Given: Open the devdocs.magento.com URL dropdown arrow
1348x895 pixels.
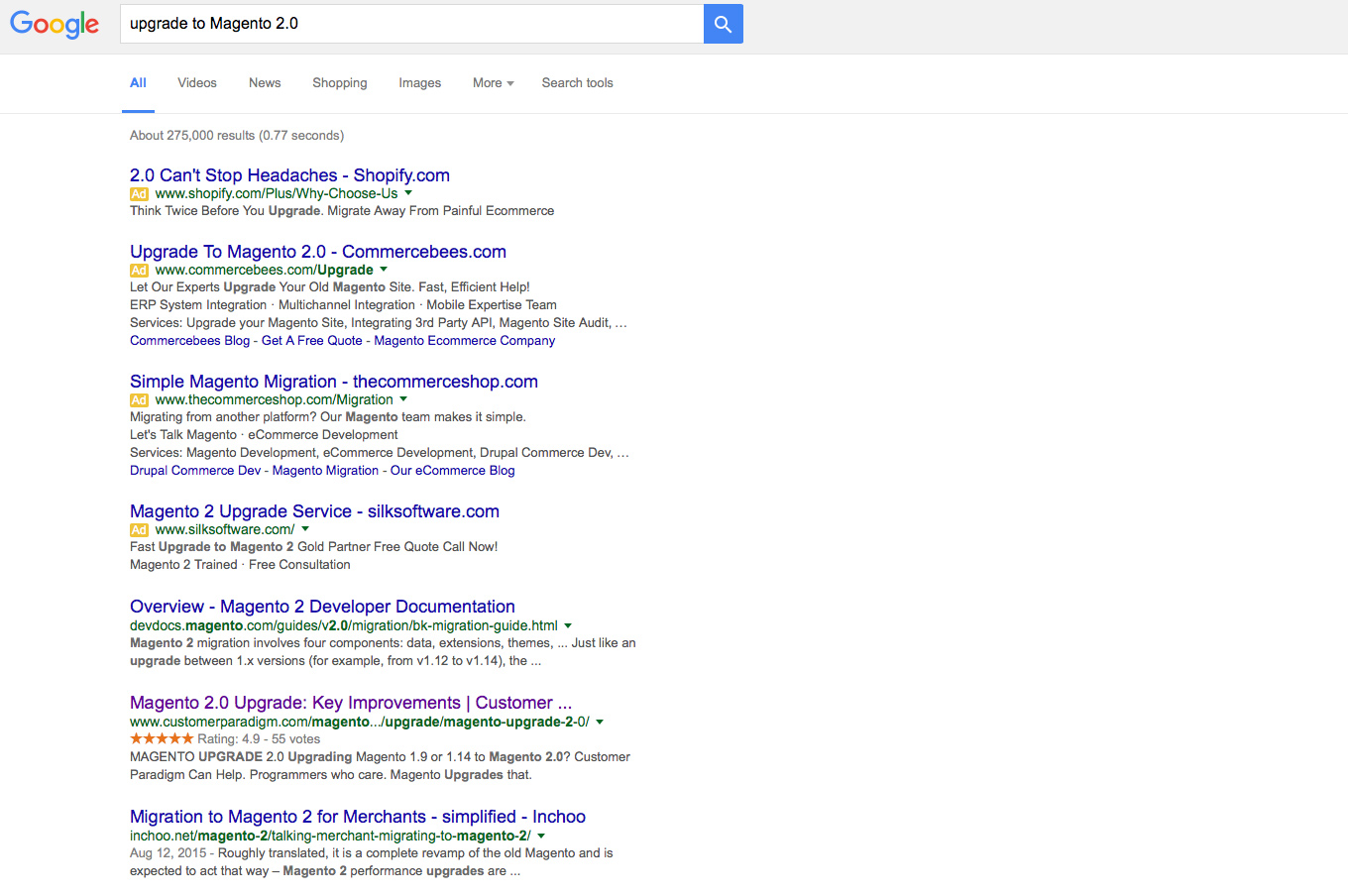Looking at the screenshot, I should pos(568,625).
